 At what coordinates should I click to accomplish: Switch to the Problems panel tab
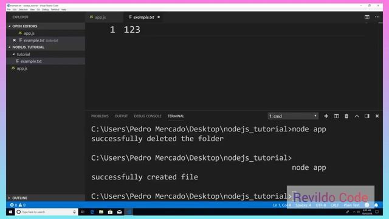pos(100,116)
